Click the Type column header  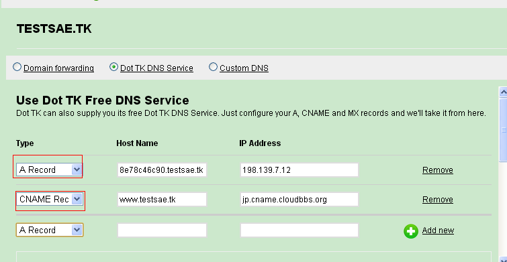25,143
